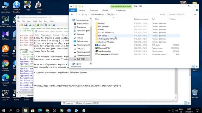Open the Build menu in Inno Setup

[x=34, y=21]
